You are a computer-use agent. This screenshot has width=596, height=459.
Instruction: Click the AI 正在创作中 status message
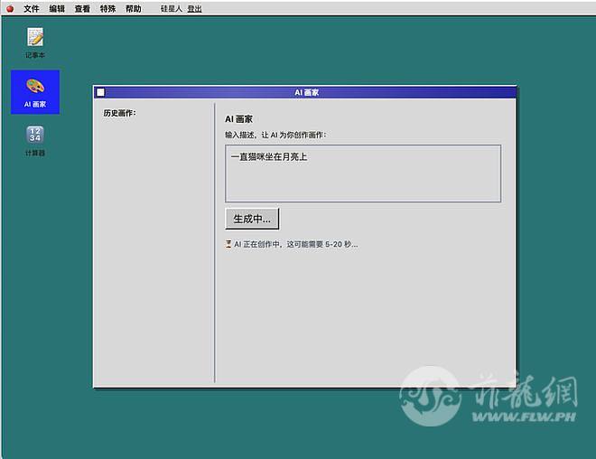(x=295, y=244)
